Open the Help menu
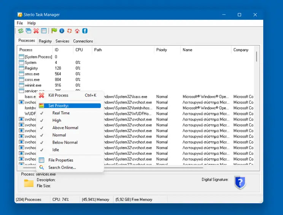The height and width of the screenshot is (215, 283). pyautogui.click(x=32, y=23)
